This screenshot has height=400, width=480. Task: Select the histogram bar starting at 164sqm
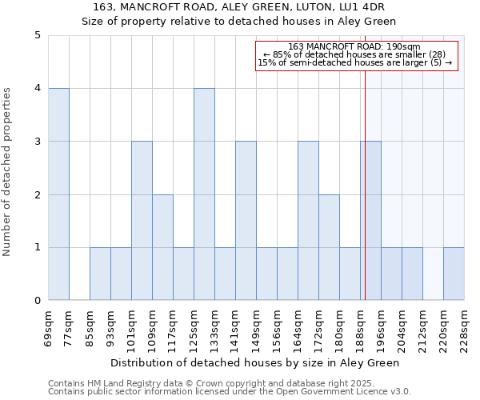click(x=309, y=221)
